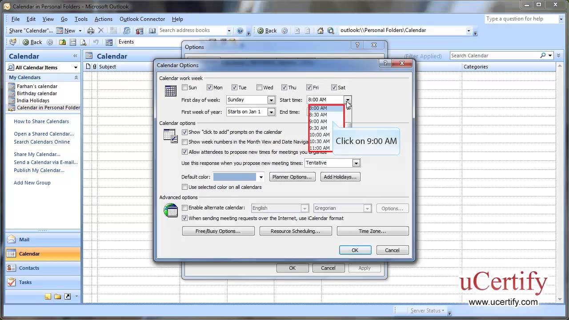The height and width of the screenshot is (320, 569).
Task: Open the address bar dropdown arrow
Action: [469, 31]
